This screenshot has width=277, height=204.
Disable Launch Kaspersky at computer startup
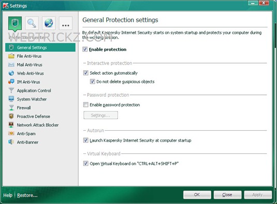85,140
